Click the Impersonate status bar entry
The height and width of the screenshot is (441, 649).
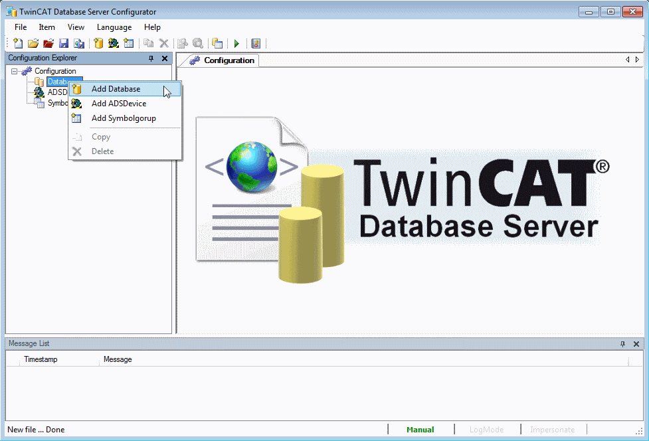[x=553, y=430]
